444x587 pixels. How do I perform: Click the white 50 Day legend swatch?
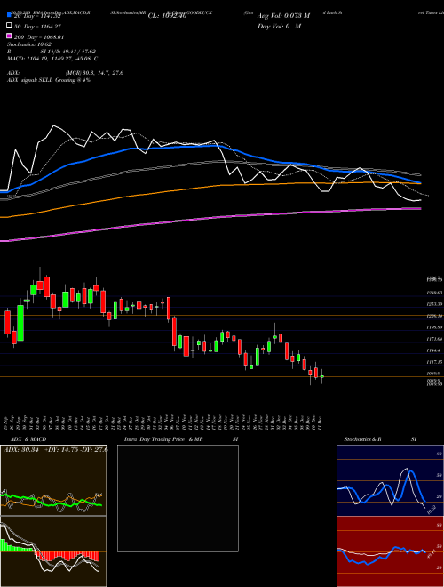tap(10, 26)
